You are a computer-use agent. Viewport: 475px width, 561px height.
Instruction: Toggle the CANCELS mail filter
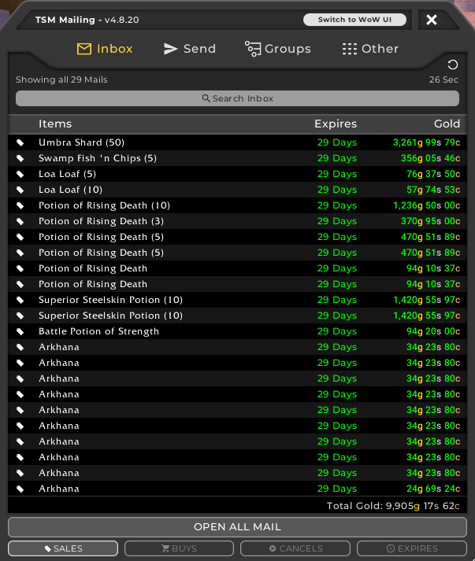(295, 548)
